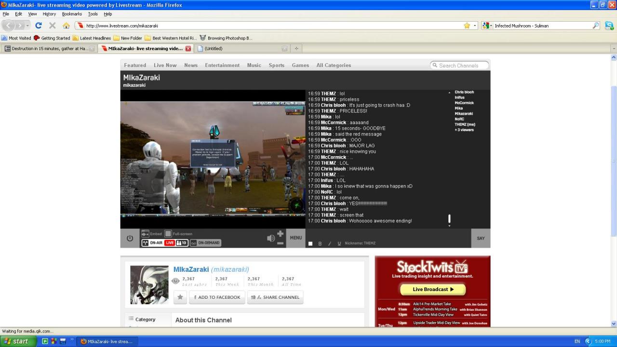617x347 pixels.
Task: Open the address bar history dropdown
Action: [x=475, y=26]
